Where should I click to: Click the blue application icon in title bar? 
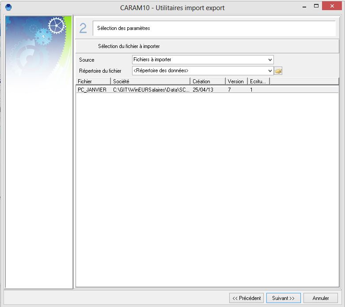pyautogui.click(x=8, y=7)
